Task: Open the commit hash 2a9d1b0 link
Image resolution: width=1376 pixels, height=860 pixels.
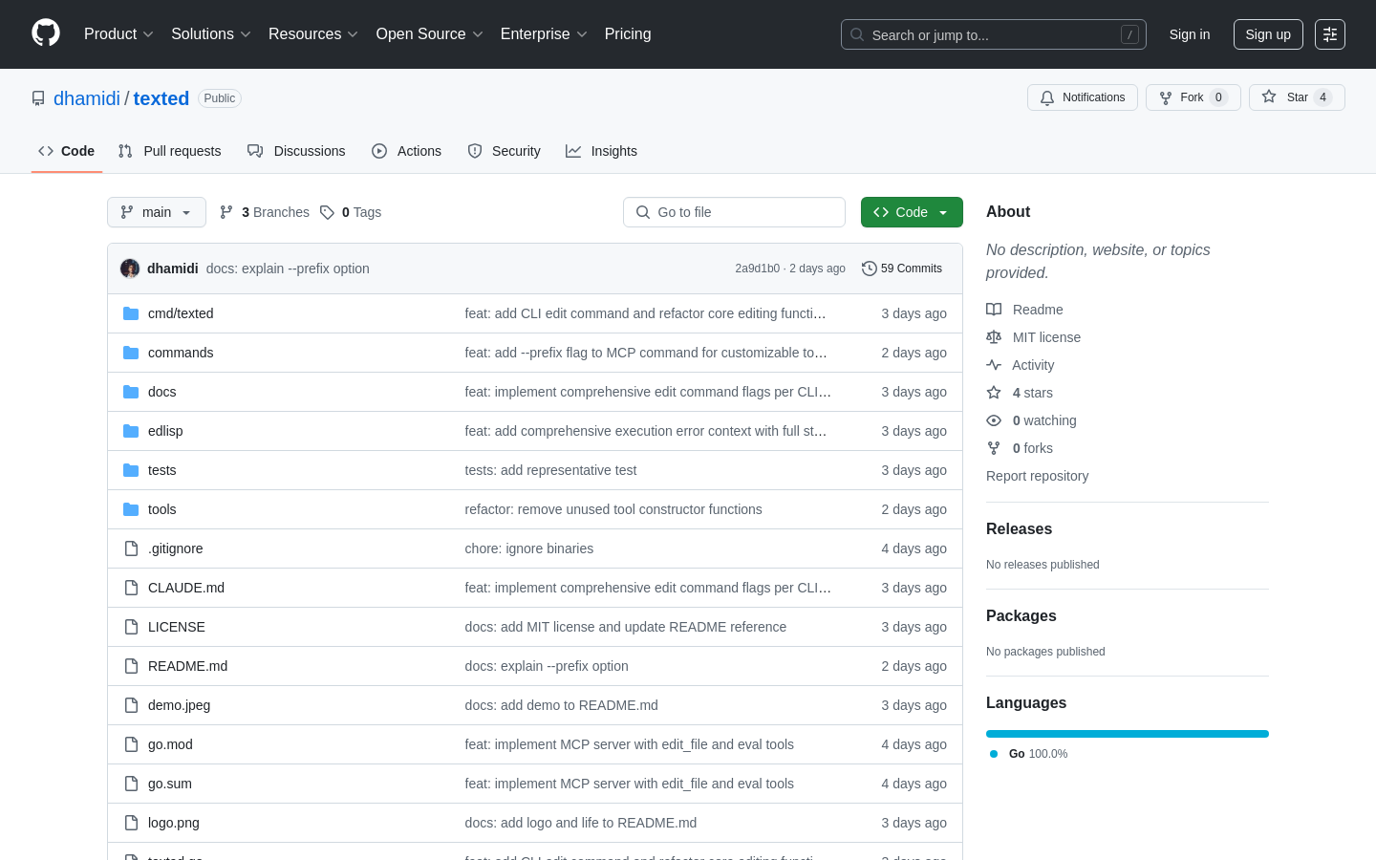Action: 758,269
